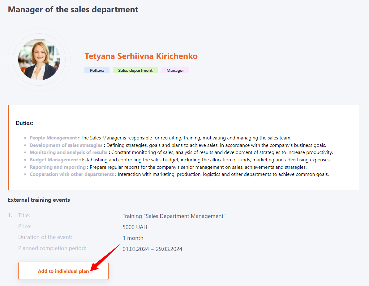Click the External training events heading

tap(39, 200)
